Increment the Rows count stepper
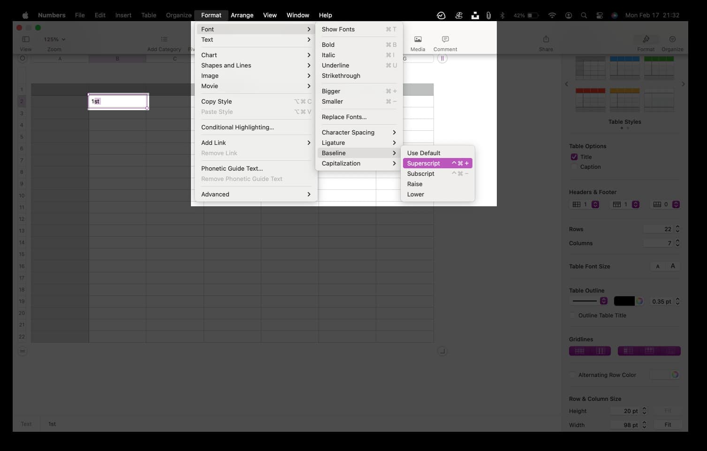The height and width of the screenshot is (451, 707). pos(677,227)
